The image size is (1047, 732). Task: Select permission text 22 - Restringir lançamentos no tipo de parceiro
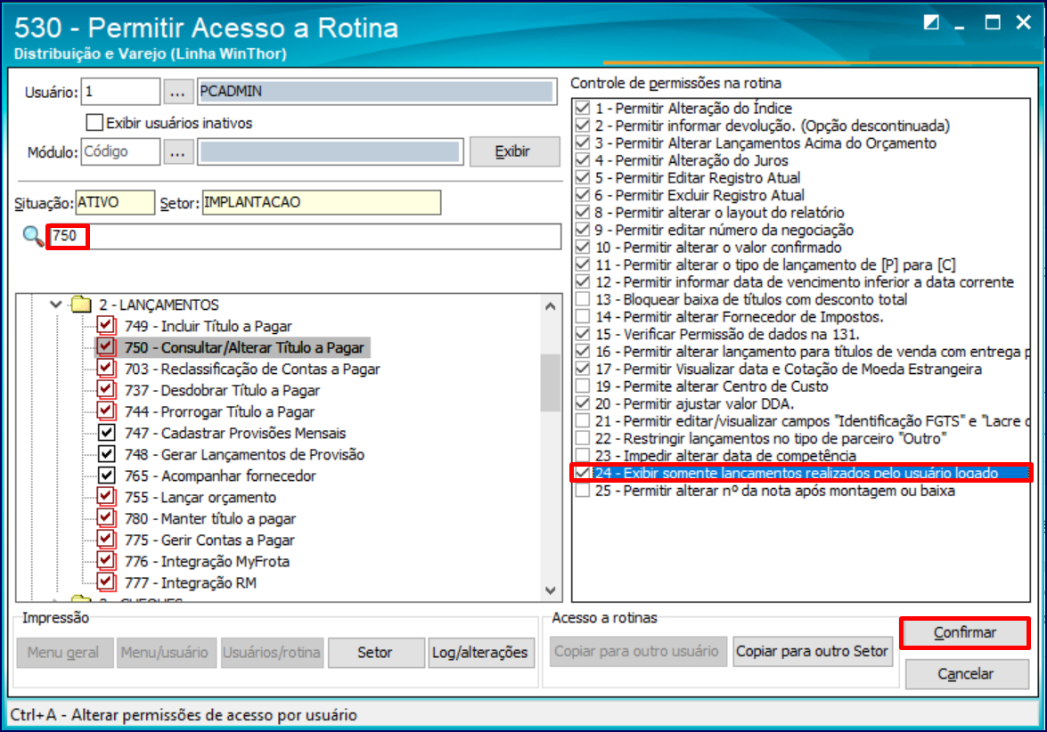771,438
